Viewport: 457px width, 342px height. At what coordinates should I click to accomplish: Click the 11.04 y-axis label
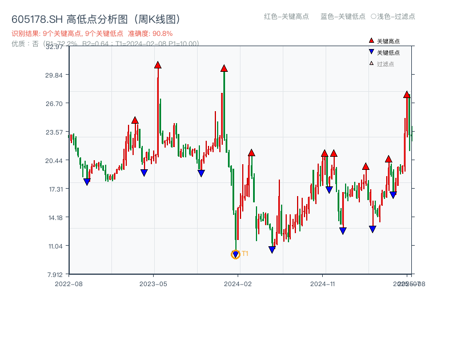pyautogui.click(x=55, y=246)
